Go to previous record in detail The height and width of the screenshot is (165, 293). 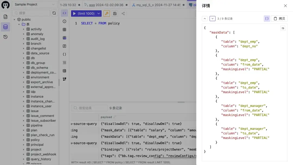click(205, 18)
